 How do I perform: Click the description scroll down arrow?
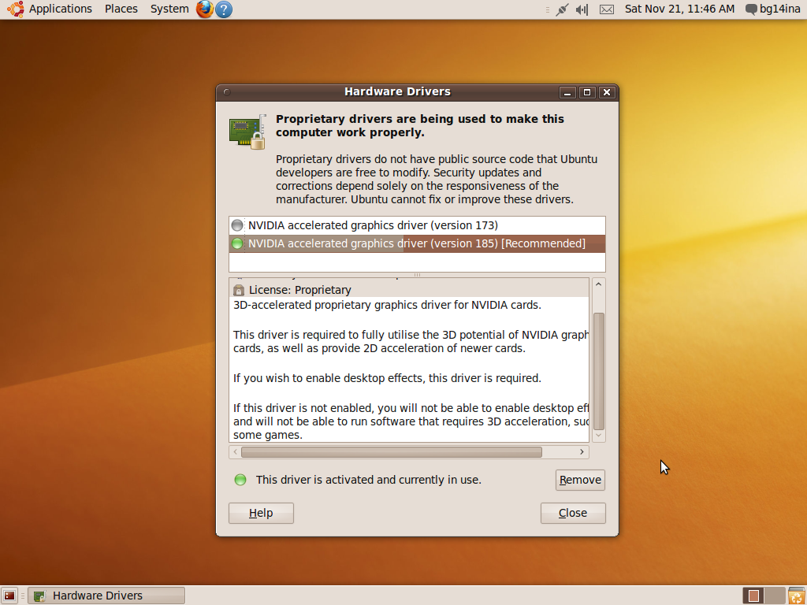tap(598, 435)
